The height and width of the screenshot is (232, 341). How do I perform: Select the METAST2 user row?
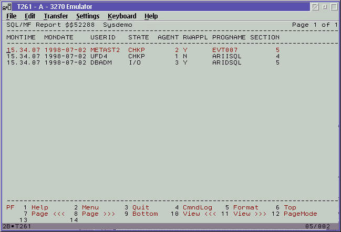pyautogui.click(x=105, y=50)
